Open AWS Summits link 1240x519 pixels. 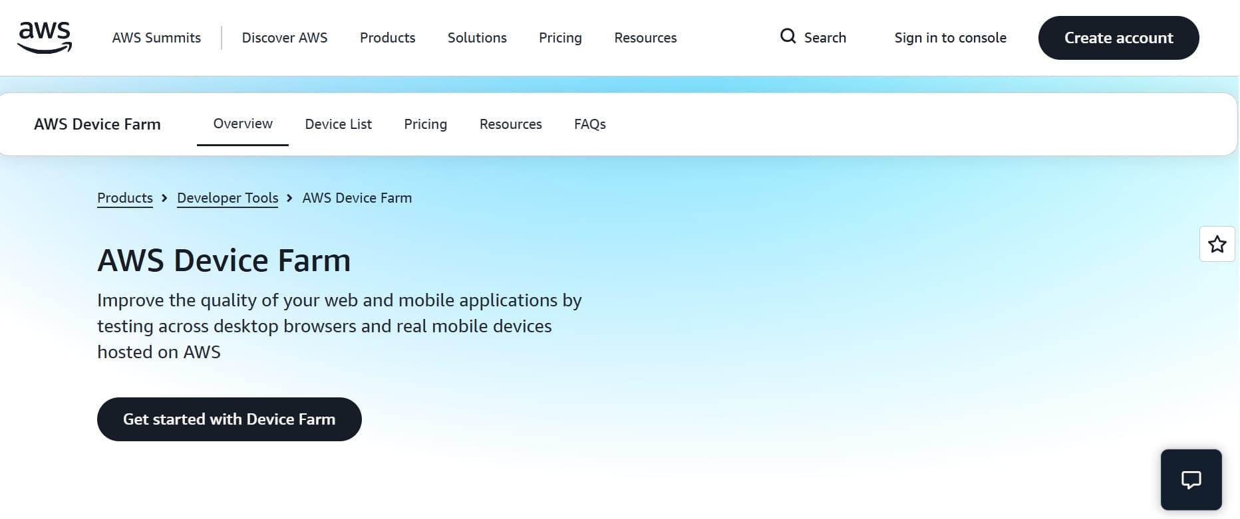click(x=156, y=38)
